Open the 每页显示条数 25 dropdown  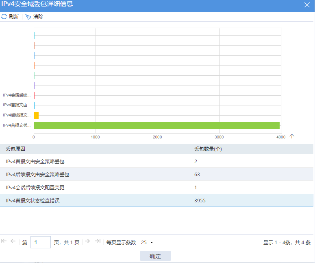pos(147,243)
